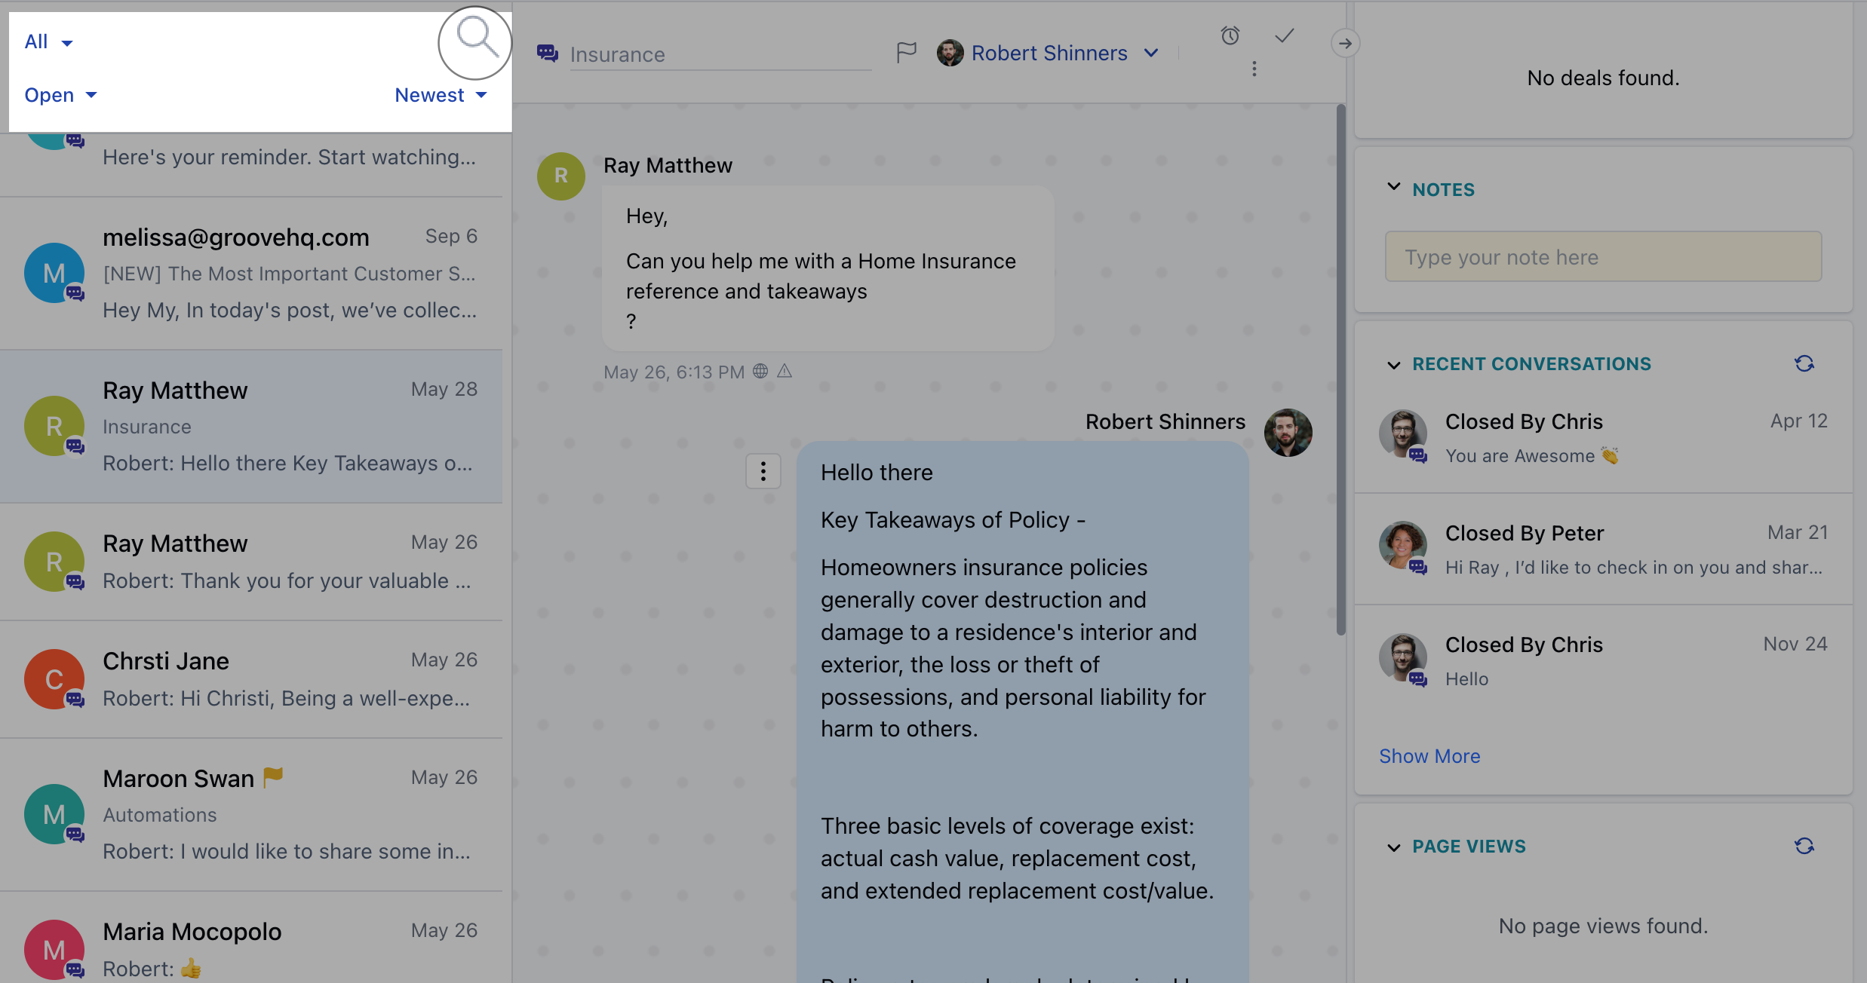The height and width of the screenshot is (983, 1867).
Task: Change sorting via the Newest dropdown
Action: pyautogui.click(x=441, y=94)
